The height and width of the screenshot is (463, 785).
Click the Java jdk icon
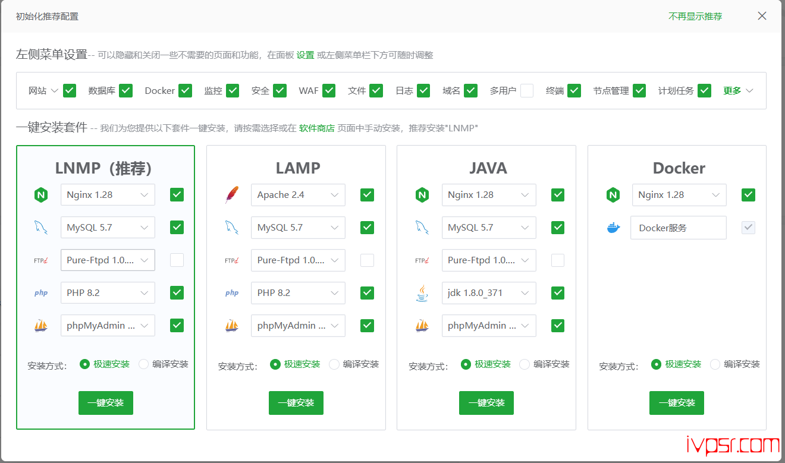tap(422, 293)
